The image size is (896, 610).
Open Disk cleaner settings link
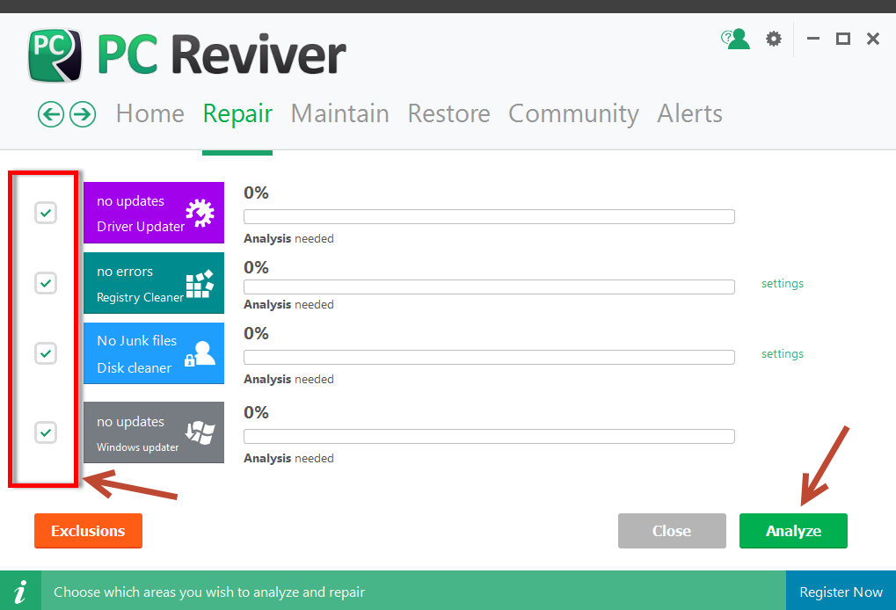tap(783, 353)
